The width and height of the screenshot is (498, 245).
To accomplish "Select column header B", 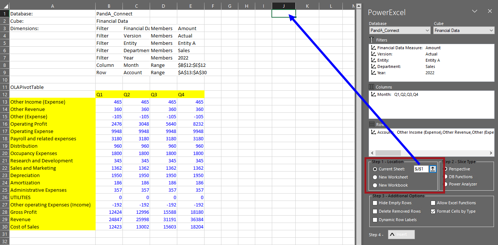I will pyautogui.click(x=109, y=6).
